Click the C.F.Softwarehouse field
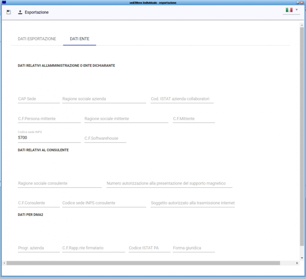 (x=105, y=138)
